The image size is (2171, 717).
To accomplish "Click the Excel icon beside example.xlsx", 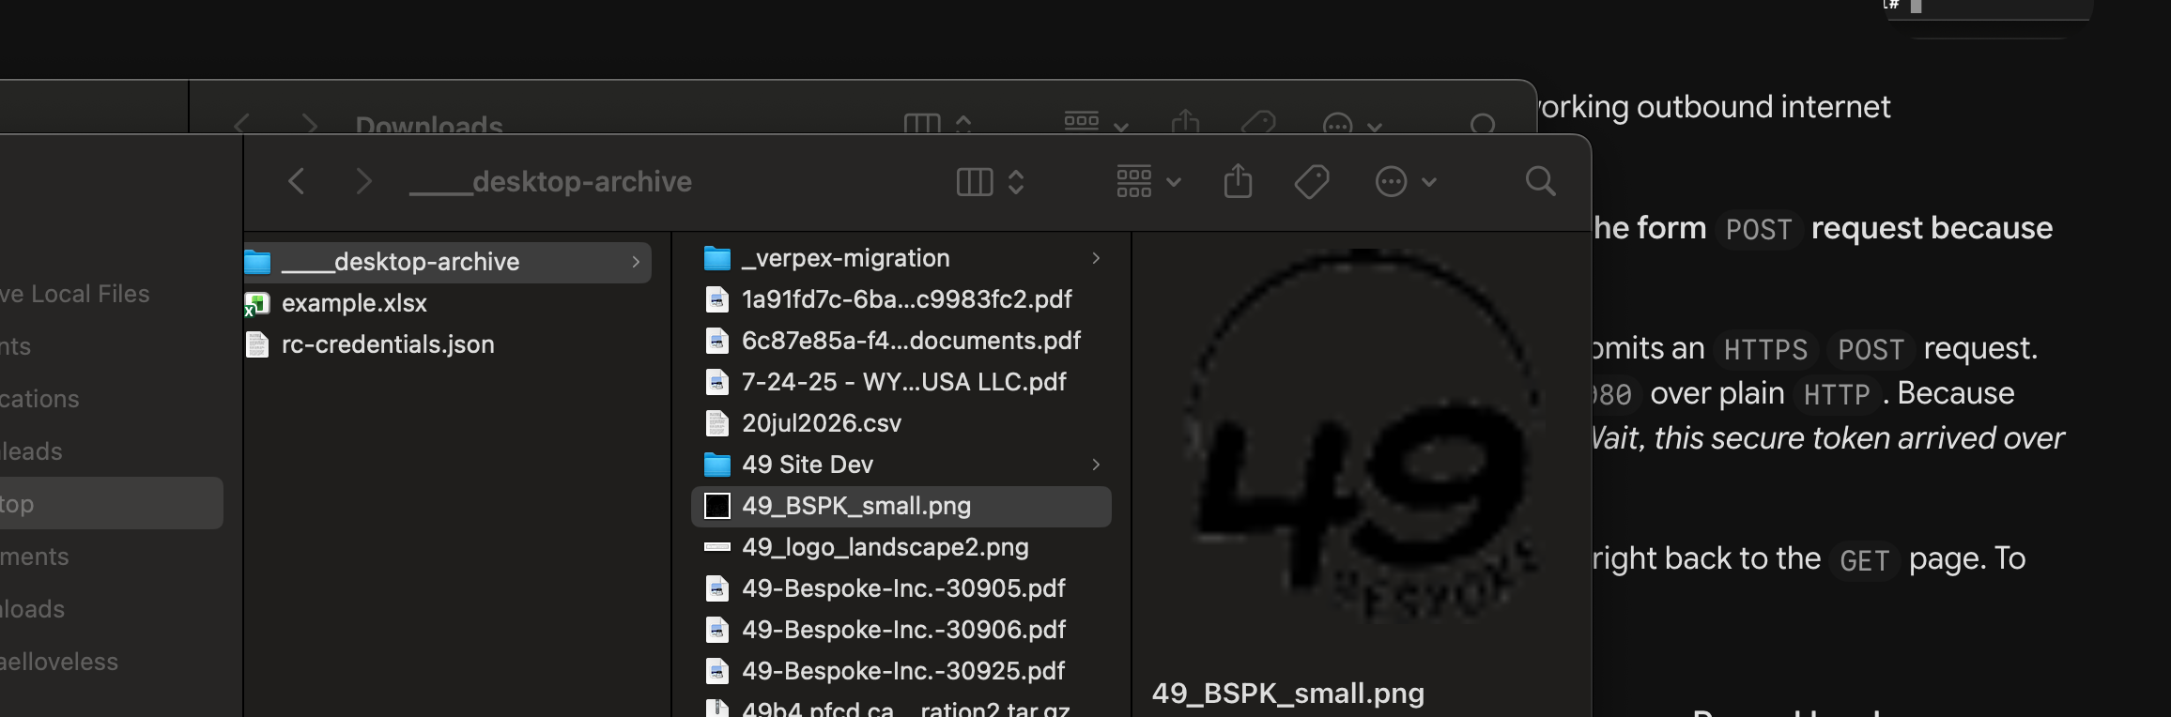I will [x=257, y=303].
